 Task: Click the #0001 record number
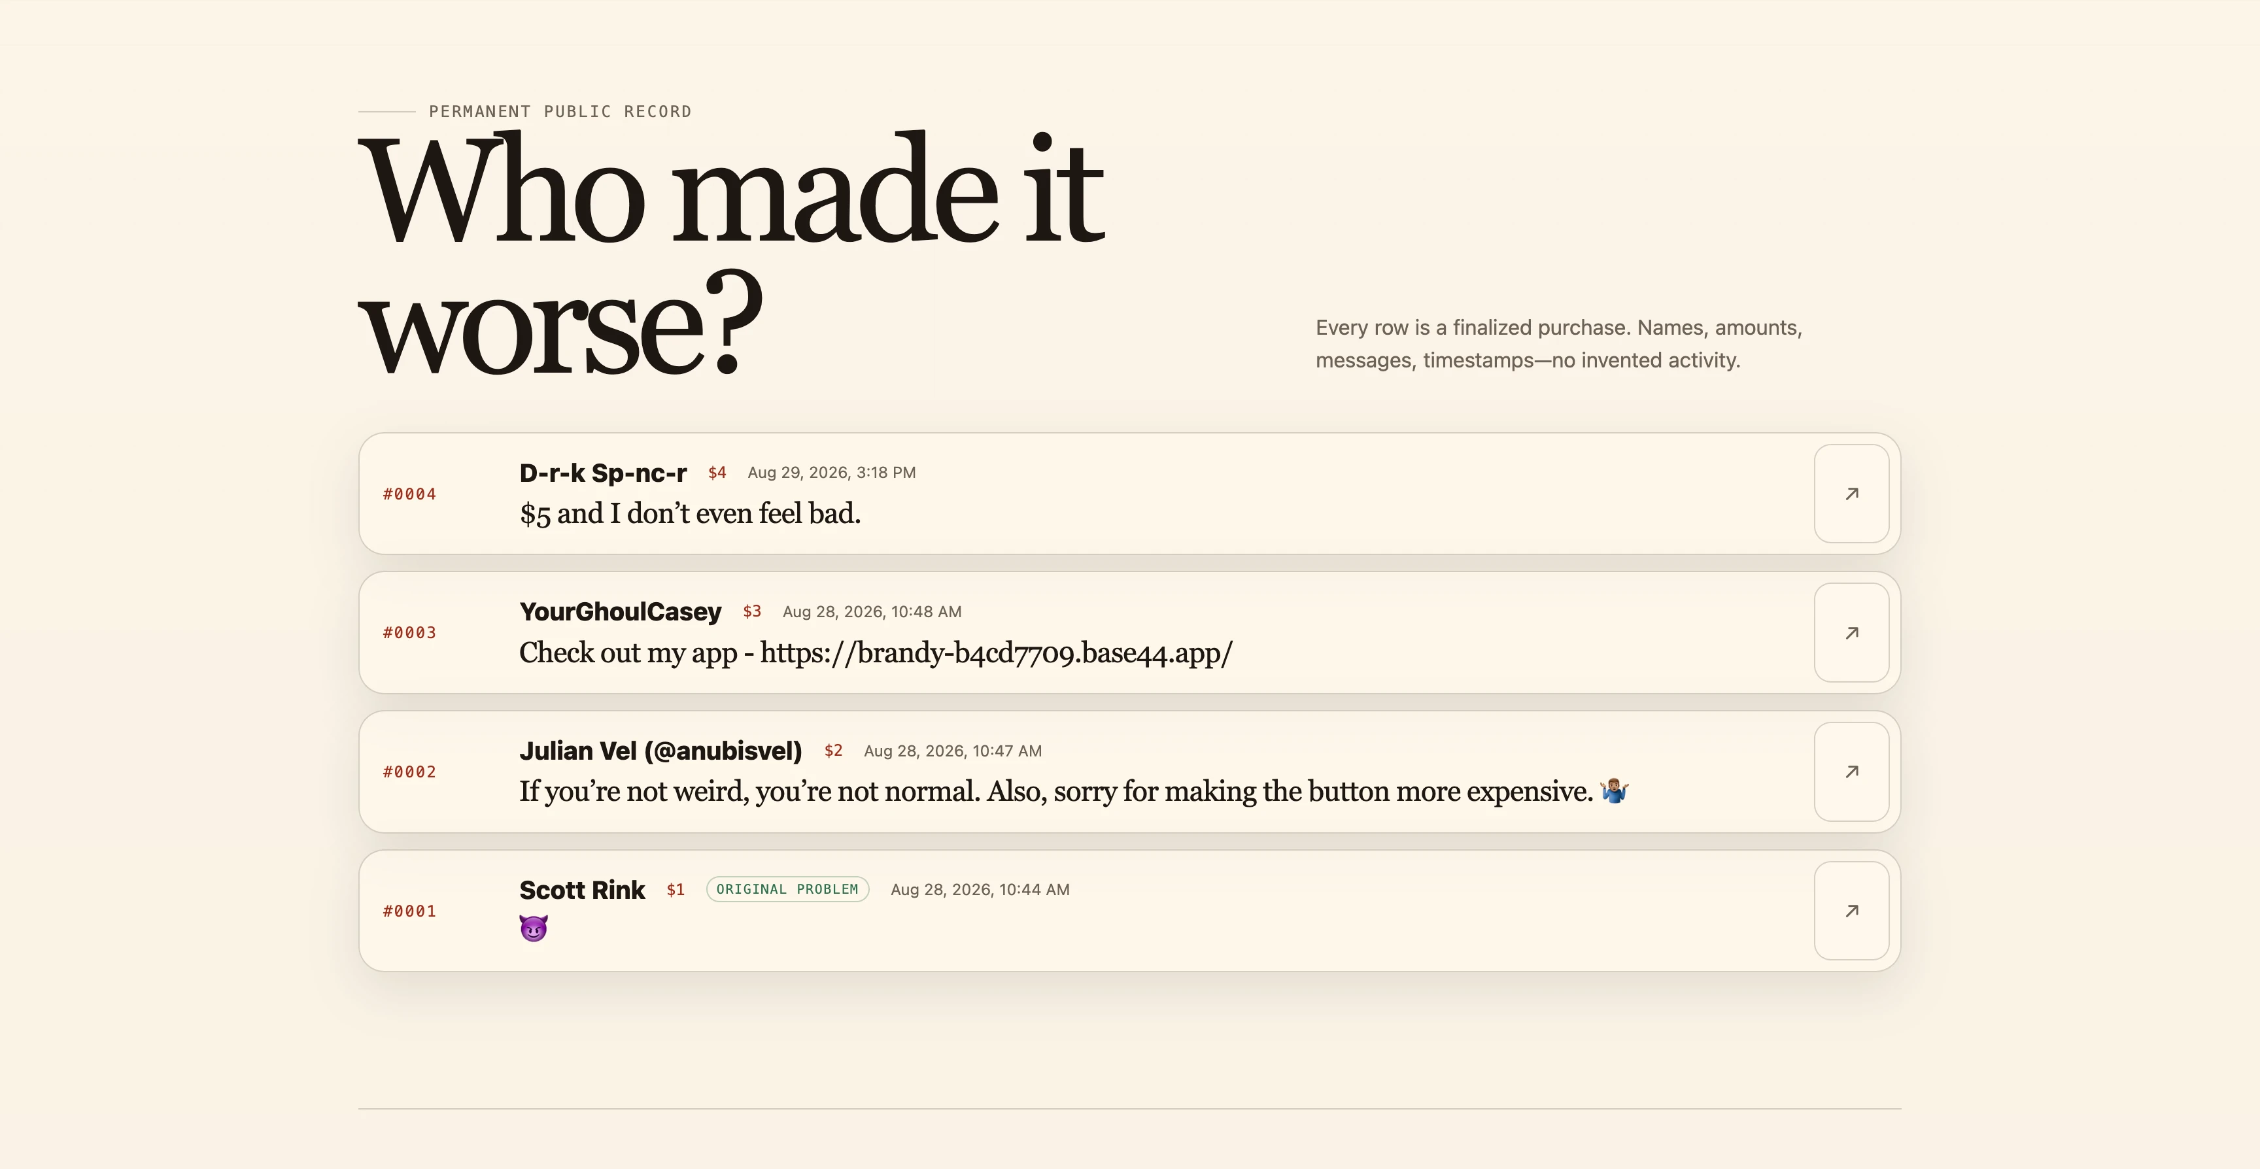point(410,911)
